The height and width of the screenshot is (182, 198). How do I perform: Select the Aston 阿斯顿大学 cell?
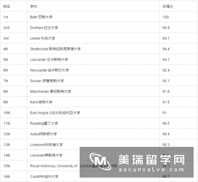coord(93,134)
